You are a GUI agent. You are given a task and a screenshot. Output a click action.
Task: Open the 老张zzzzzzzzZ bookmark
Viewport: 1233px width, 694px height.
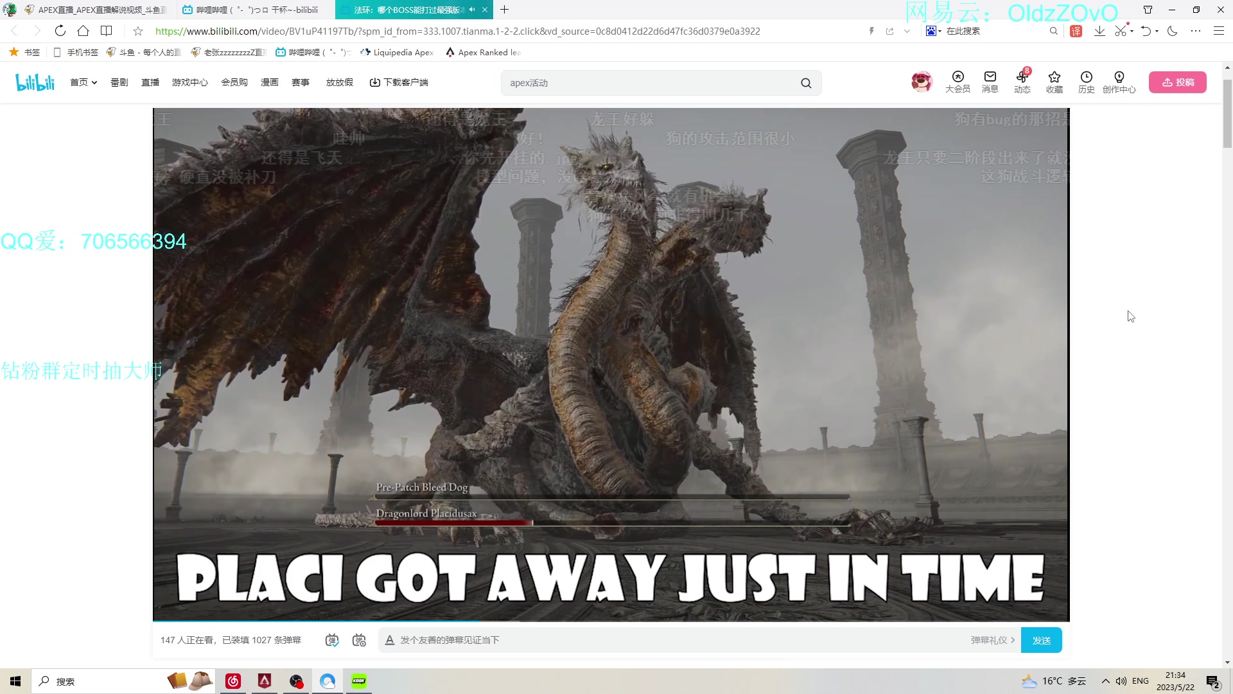coord(229,52)
